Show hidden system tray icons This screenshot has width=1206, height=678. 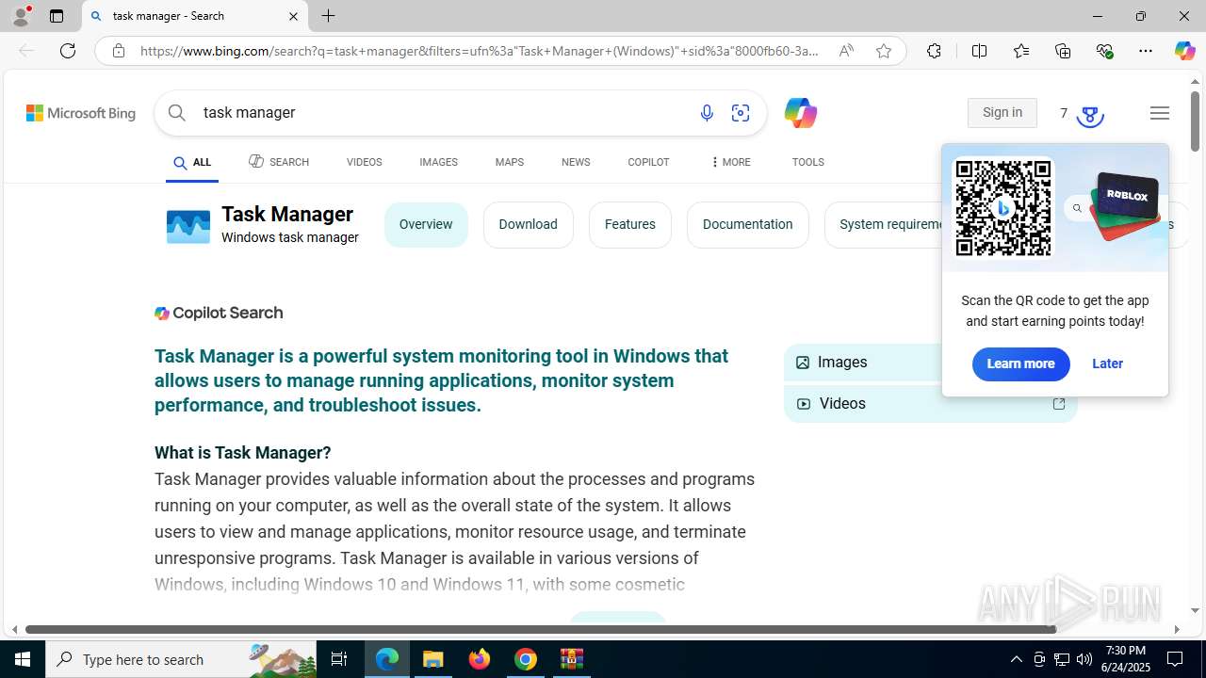(x=1016, y=659)
